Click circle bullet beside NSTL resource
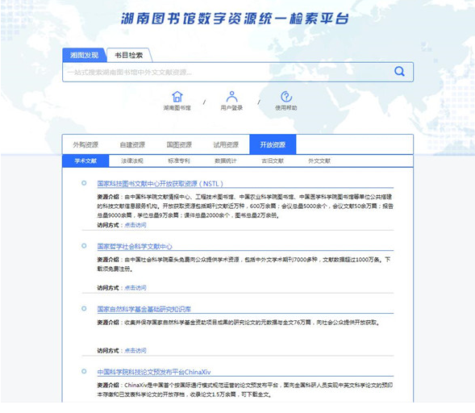Viewport: 475px width, 413px height. (x=84, y=183)
